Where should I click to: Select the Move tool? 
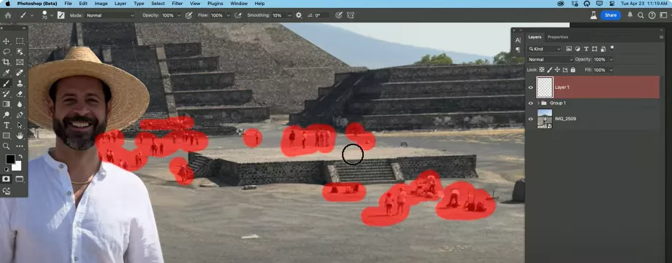point(7,41)
